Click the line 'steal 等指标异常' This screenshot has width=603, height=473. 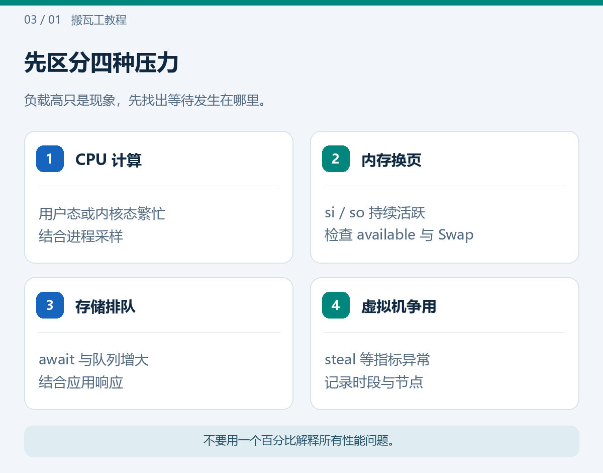click(x=377, y=360)
